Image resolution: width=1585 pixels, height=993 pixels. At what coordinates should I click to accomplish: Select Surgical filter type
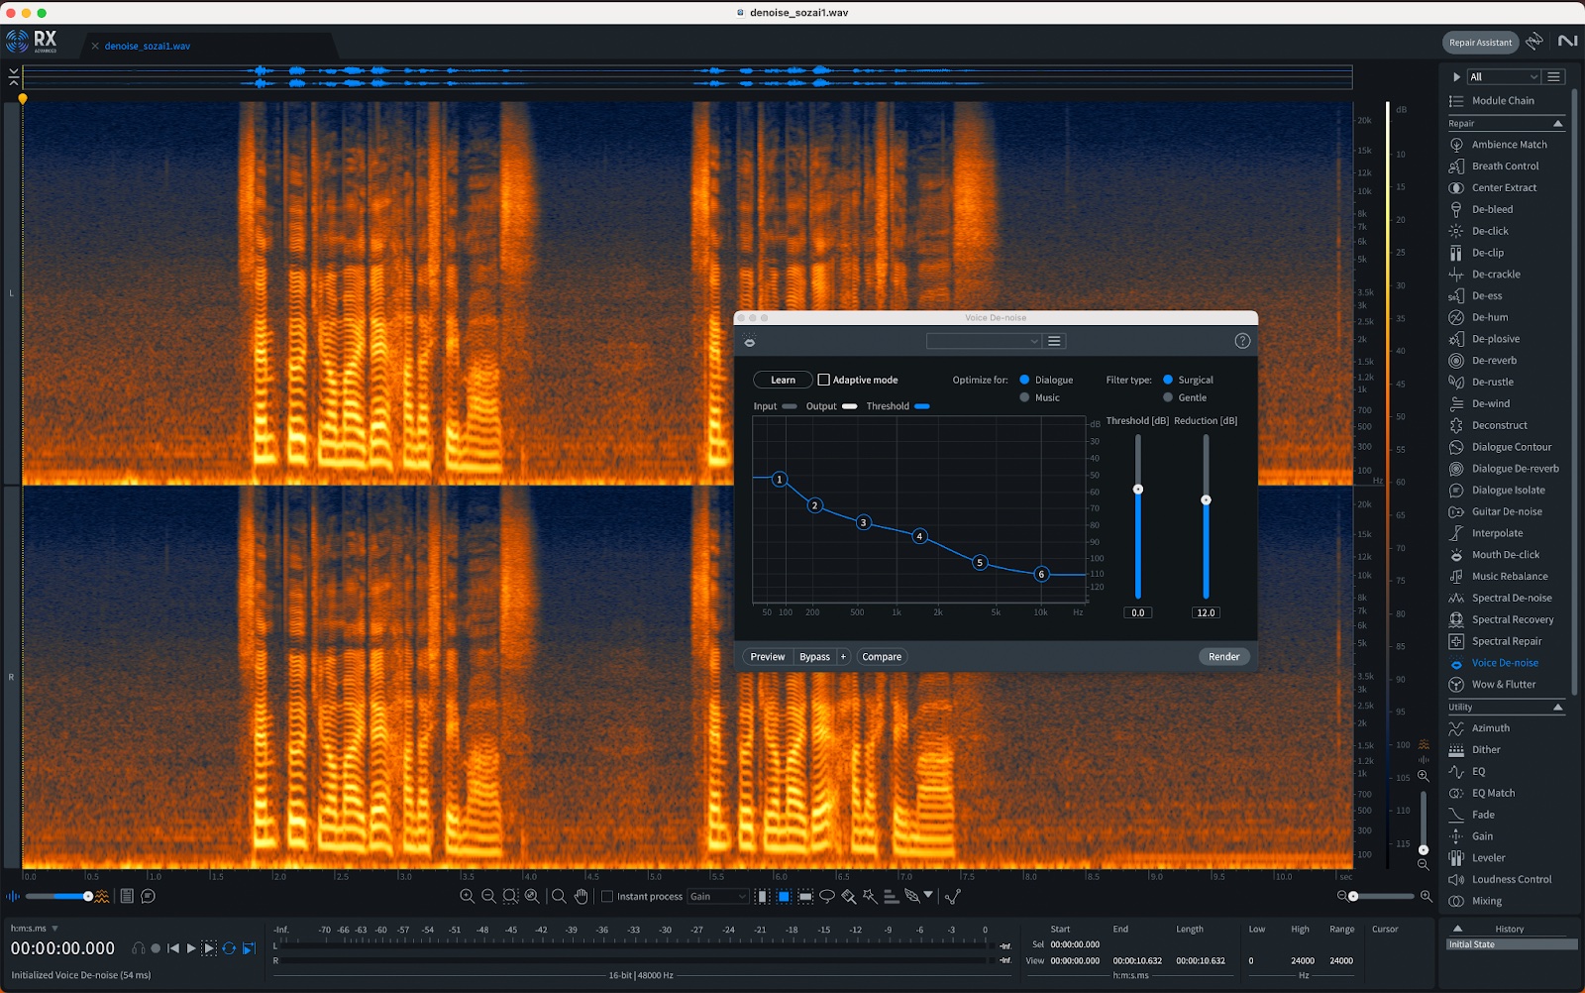[x=1168, y=381]
